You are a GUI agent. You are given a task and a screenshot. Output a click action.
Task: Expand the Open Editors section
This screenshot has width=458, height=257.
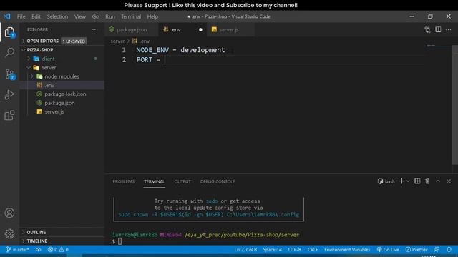pyautogui.click(x=42, y=41)
